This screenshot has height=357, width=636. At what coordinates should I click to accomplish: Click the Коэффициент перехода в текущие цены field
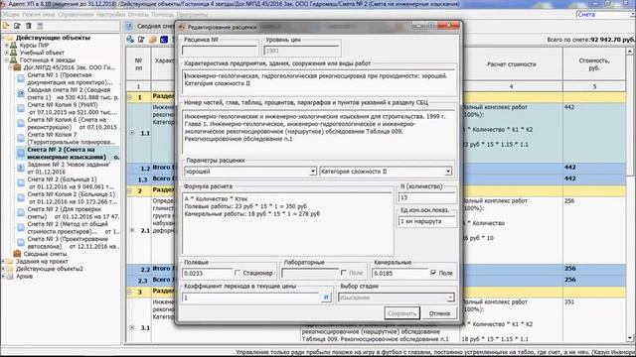click(x=251, y=297)
